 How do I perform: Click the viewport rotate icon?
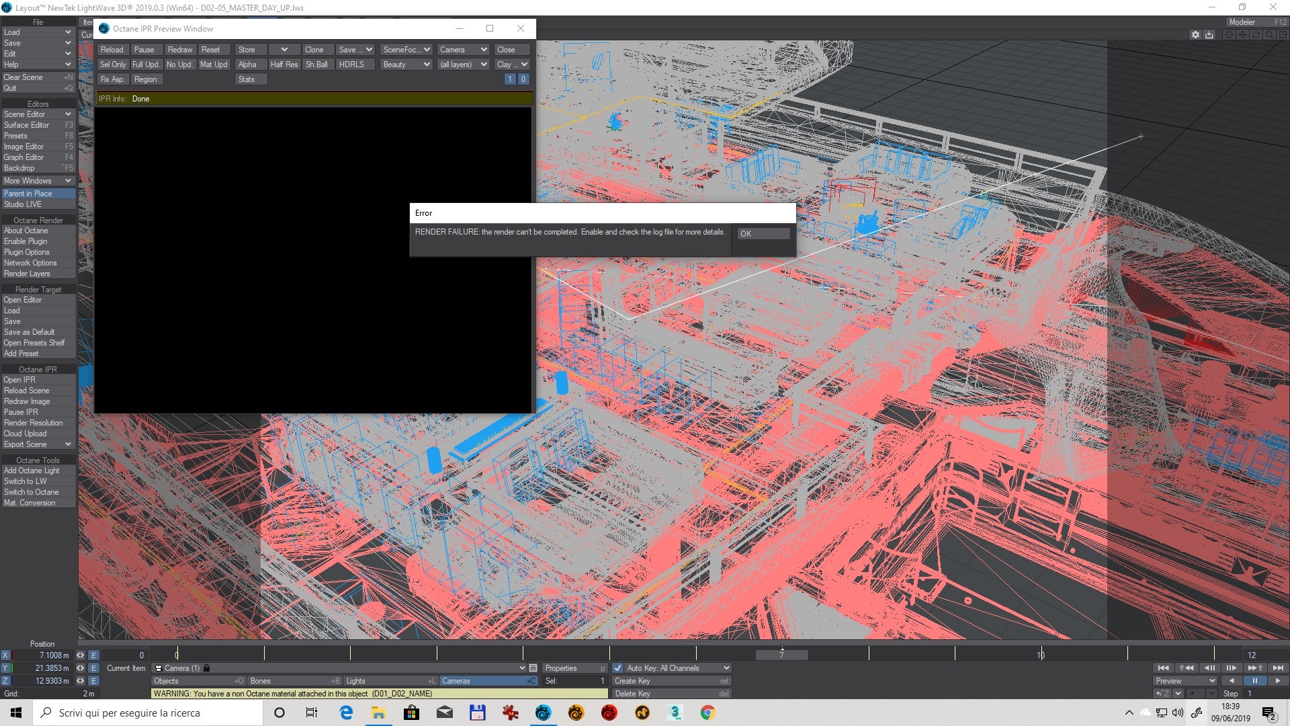pyautogui.click(x=1256, y=35)
